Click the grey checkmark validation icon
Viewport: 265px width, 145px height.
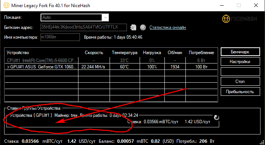point(143,27)
